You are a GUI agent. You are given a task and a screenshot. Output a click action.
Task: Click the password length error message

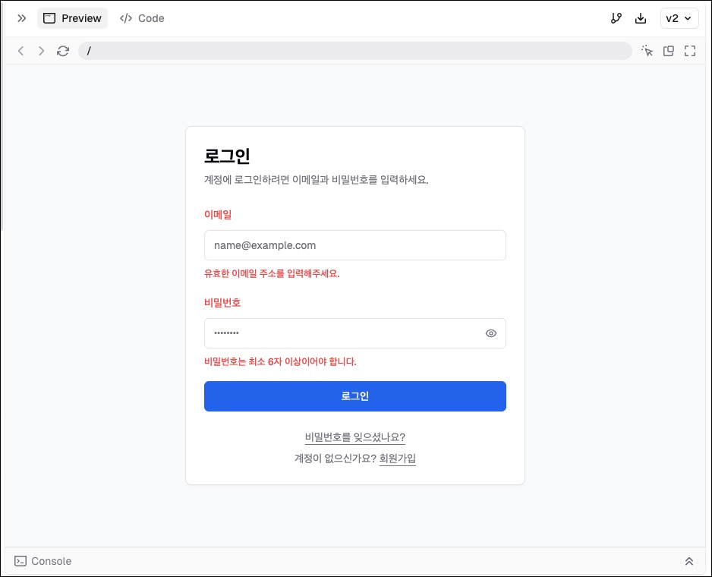pos(280,361)
